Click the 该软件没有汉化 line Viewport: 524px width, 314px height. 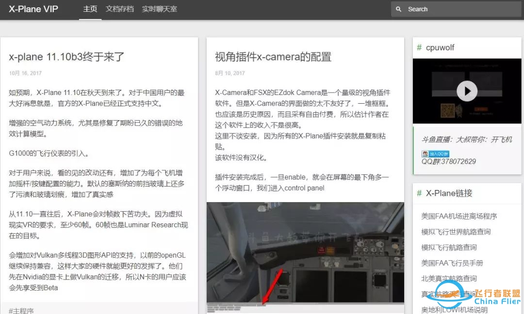[241, 157]
